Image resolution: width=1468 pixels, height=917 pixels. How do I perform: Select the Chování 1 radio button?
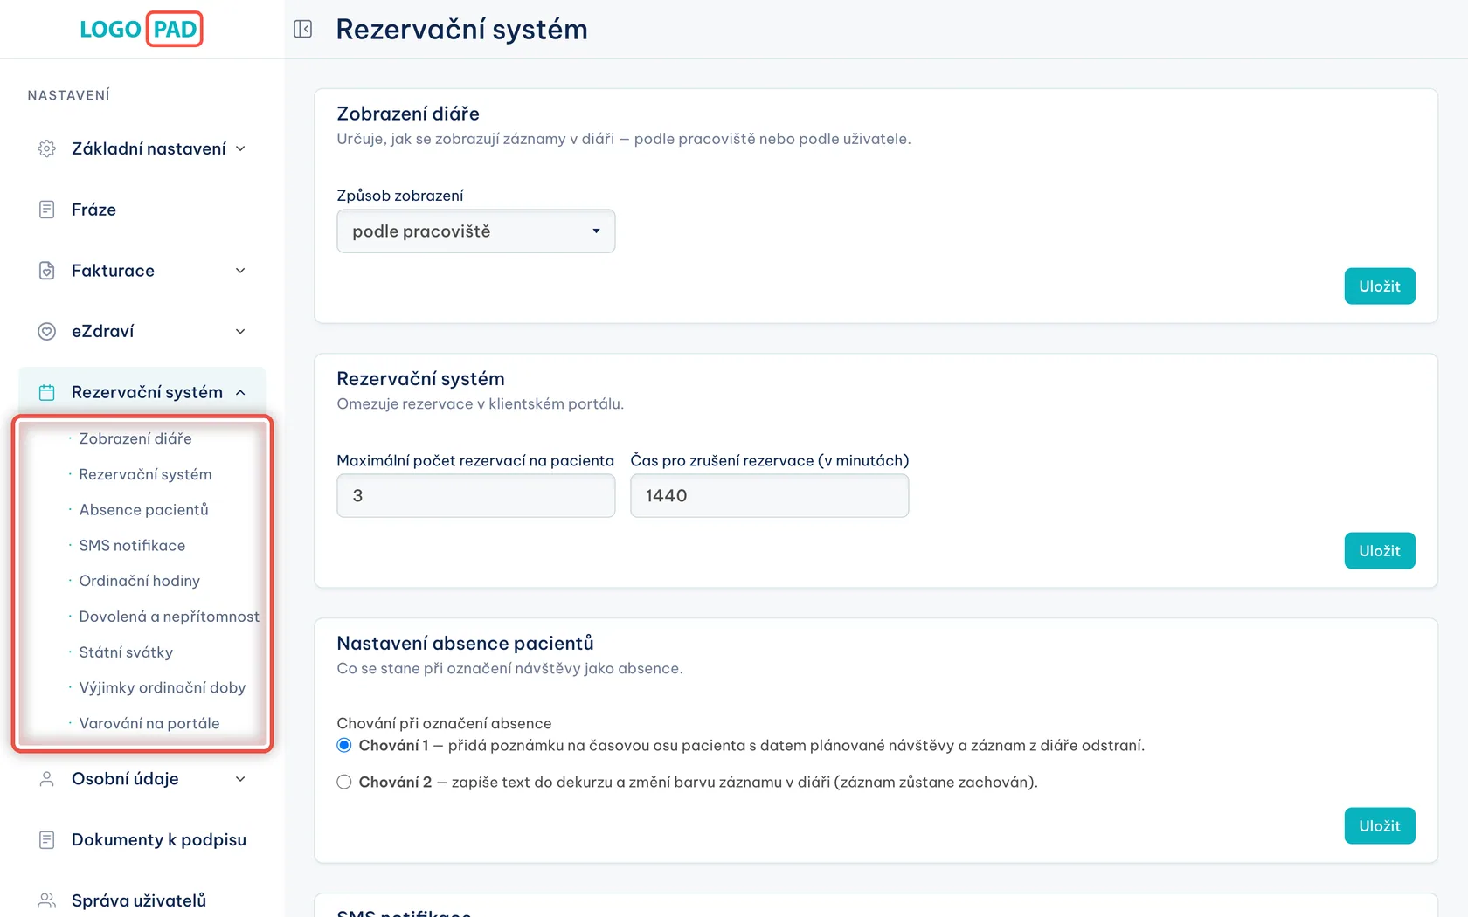(344, 745)
